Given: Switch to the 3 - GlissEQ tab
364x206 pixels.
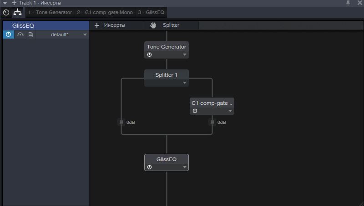Looking at the screenshot, I should click(151, 13).
